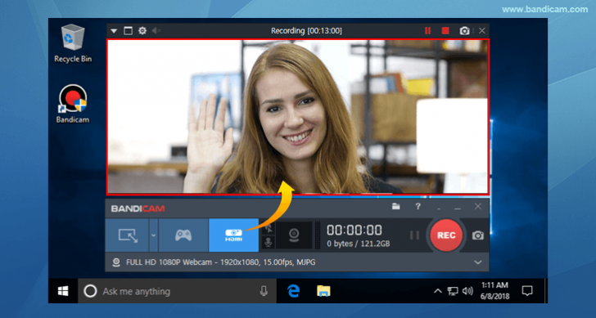Take a screenshot with main panel camera
The height and width of the screenshot is (318, 596).
[x=478, y=235]
